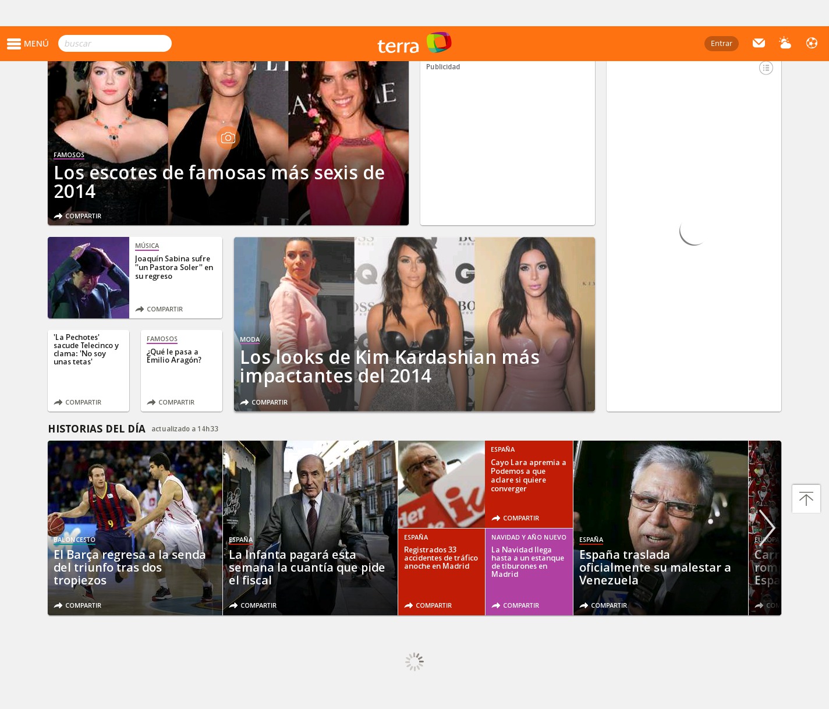Click the soccer ball sports icon
The width and height of the screenshot is (829, 709).
[812, 43]
